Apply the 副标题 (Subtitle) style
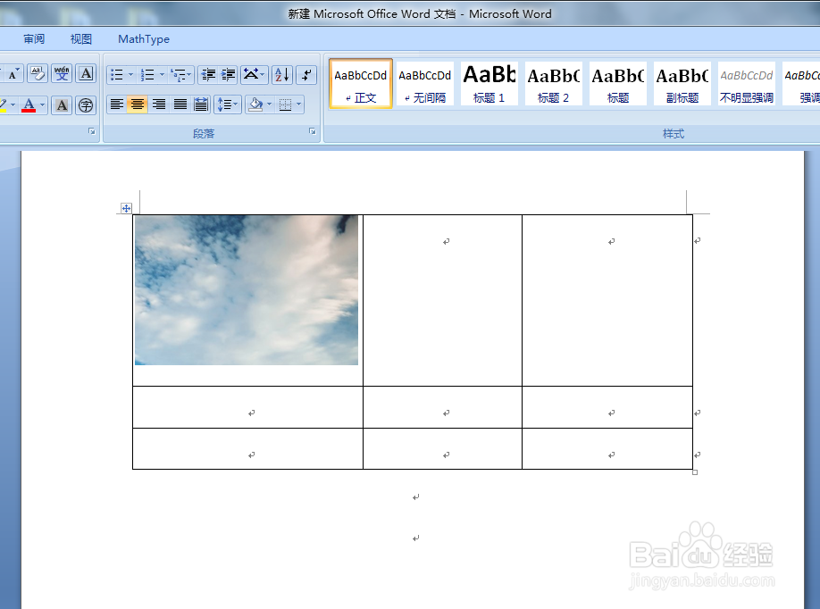This screenshot has width=820, height=609. (682, 84)
